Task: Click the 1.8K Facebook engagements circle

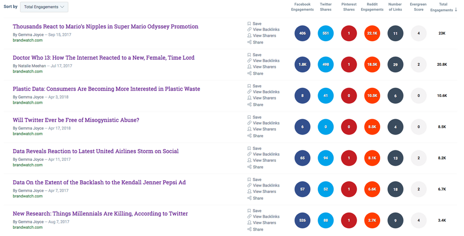Action: [x=302, y=65]
